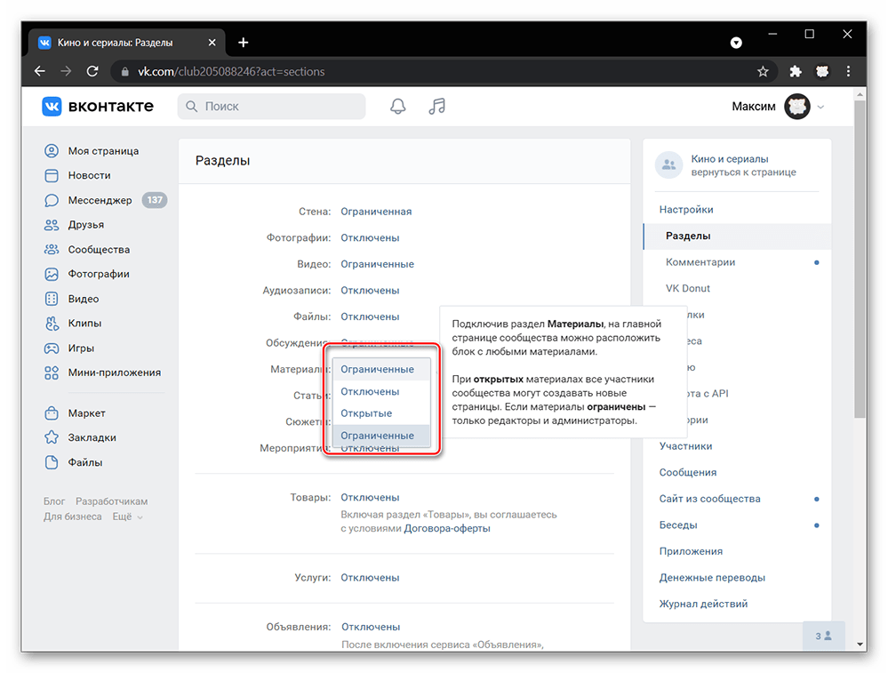Screen dimensions: 888x673
Task: Select Отключены in the open Материалы list
Action: click(381, 391)
